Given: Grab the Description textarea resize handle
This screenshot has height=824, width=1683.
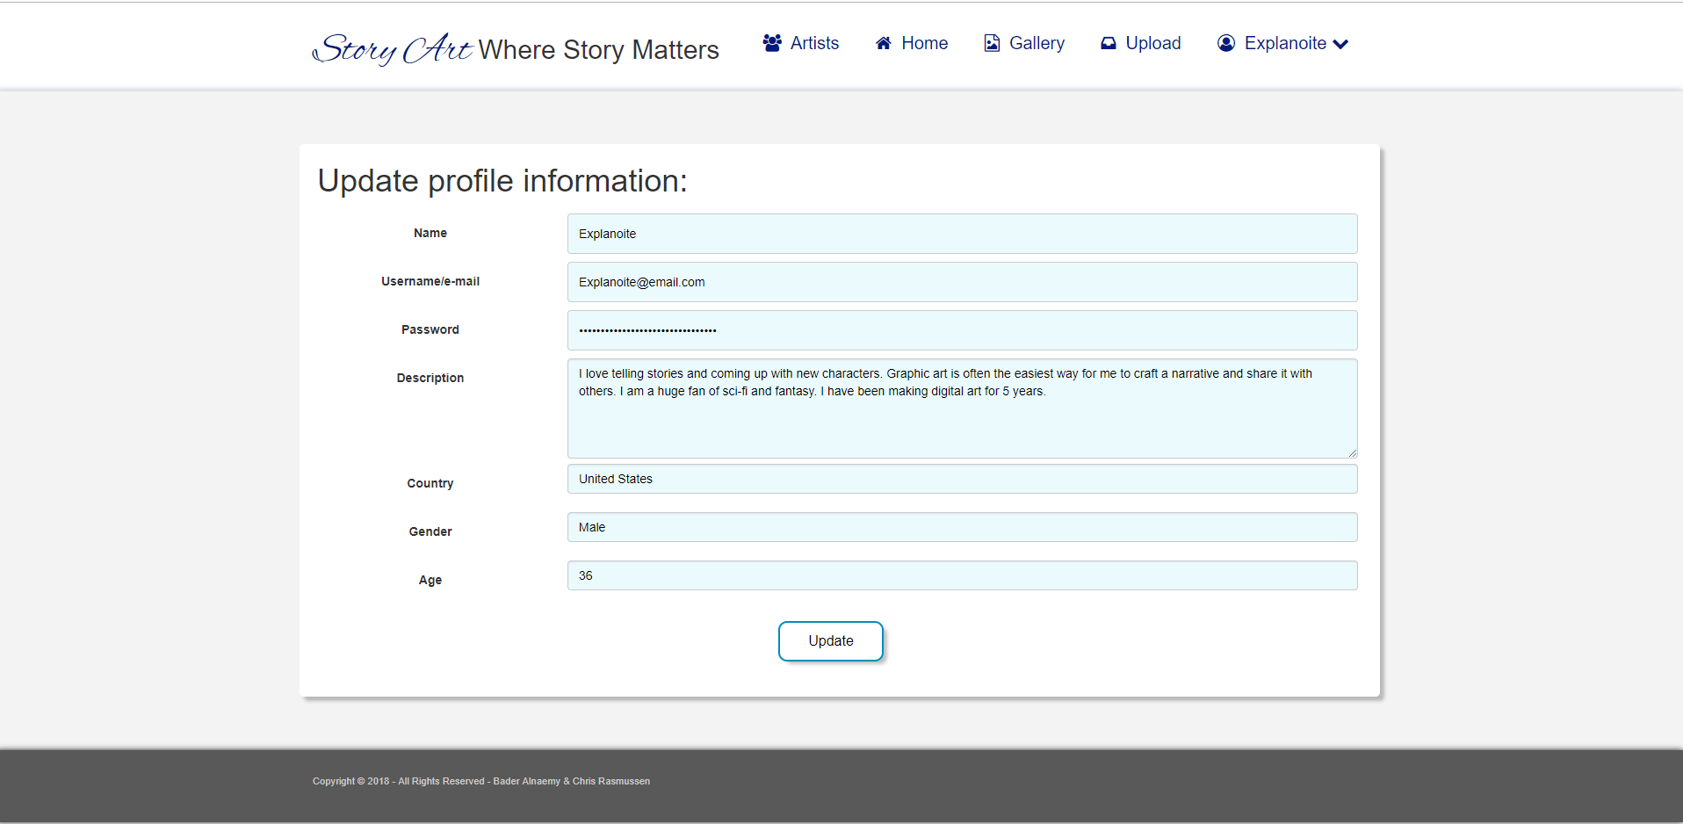Looking at the screenshot, I should click(x=1352, y=452).
